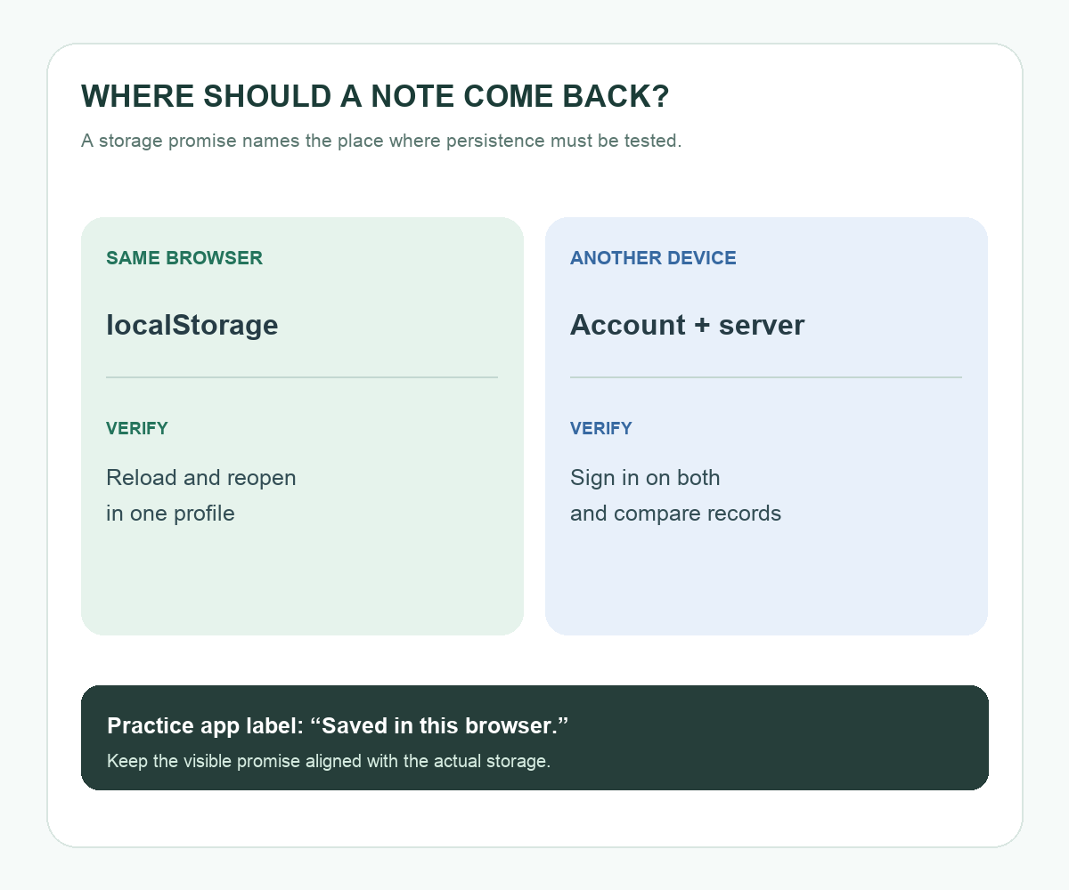Click "VERIFY" under Account + server

pos(601,428)
